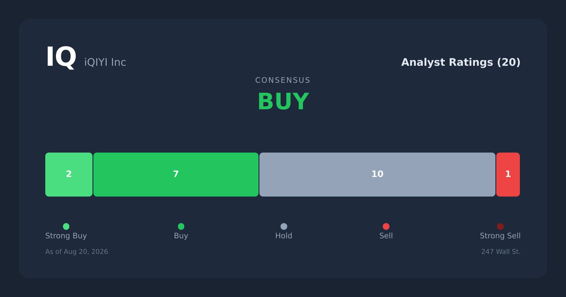Click the As of Aug 20, 2026 date
This screenshot has width=566, height=297.
tap(77, 252)
